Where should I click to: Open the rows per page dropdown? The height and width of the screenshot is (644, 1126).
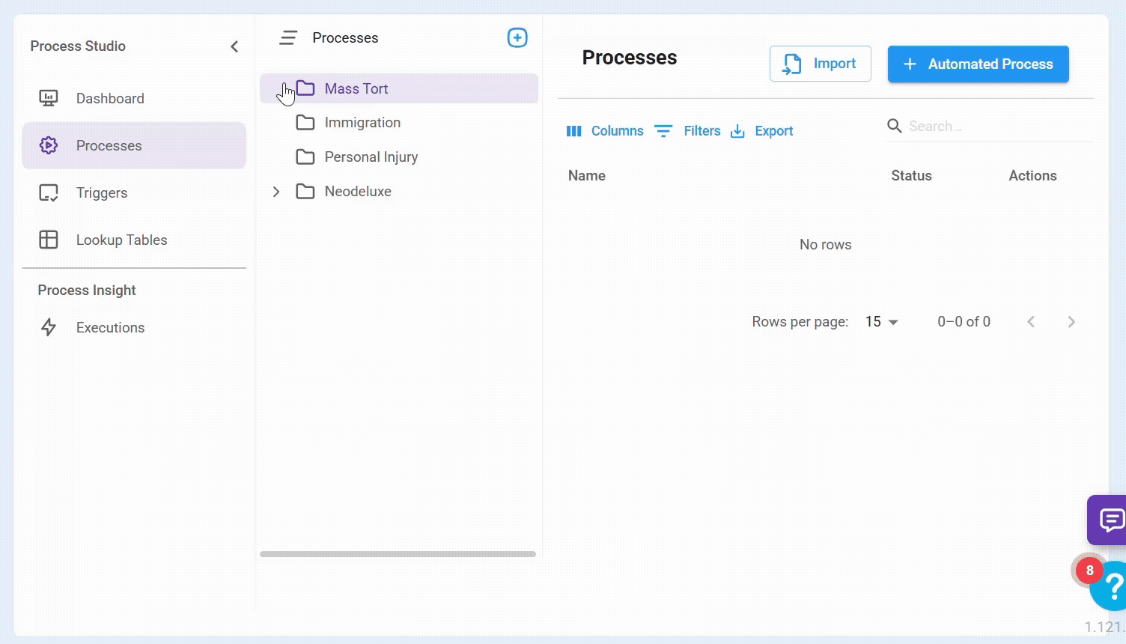pos(881,322)
